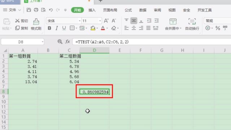Toggle middle vertical alignment
Viewport: 231px width, 130px height.
pyautogui.click(x=134, y=21)
